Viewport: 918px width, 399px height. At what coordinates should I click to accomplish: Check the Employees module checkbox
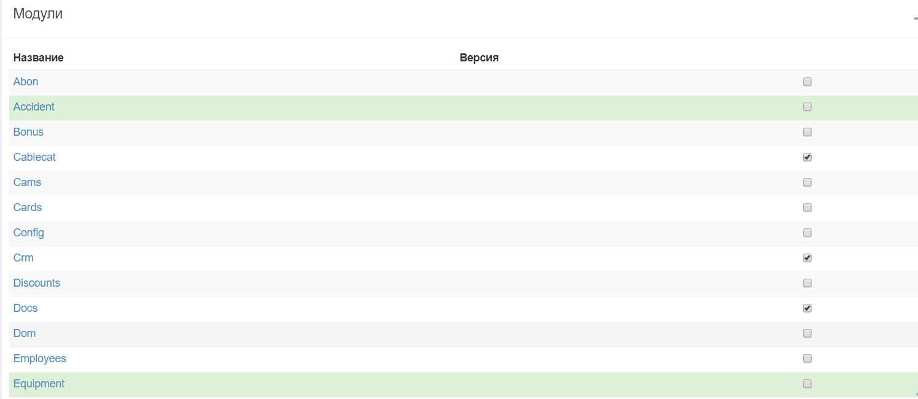point(807,358)
